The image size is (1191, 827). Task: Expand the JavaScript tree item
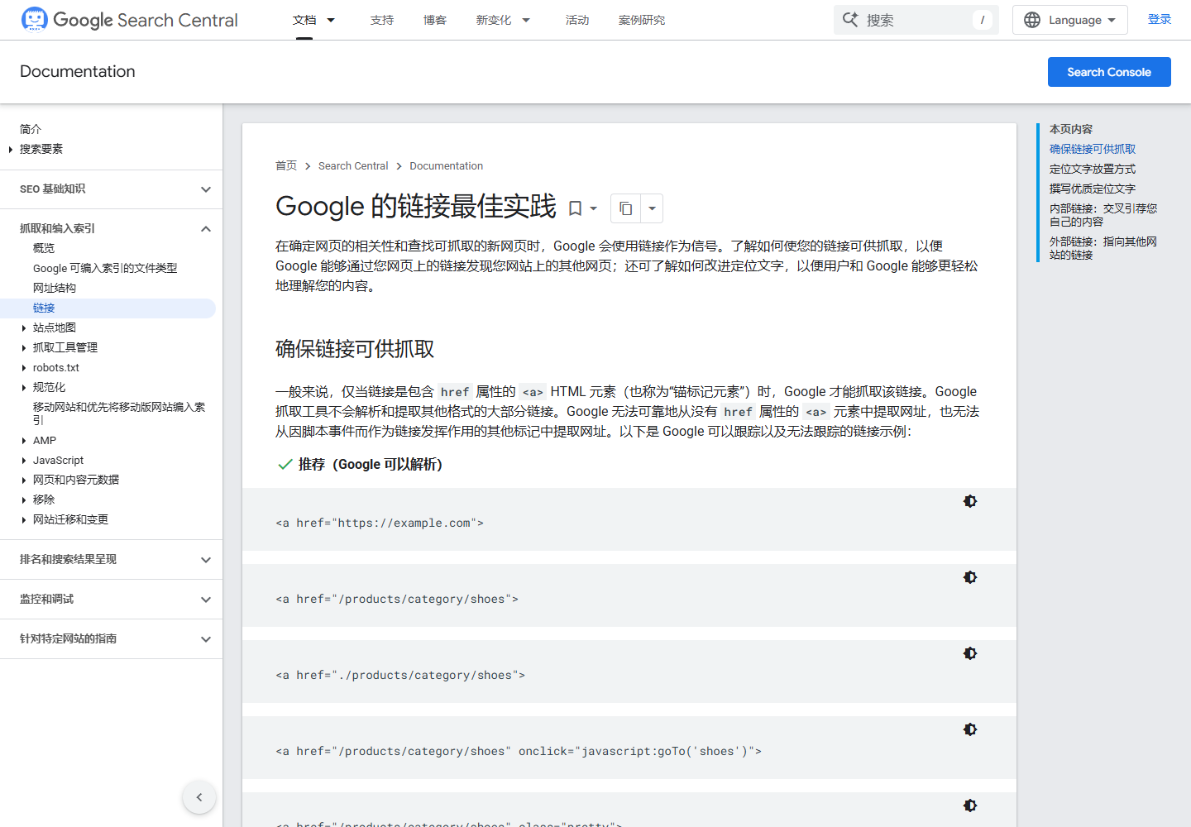point(23,461)
